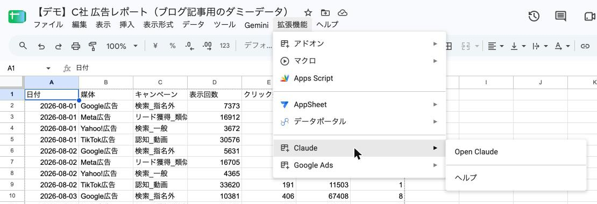Choose ヘルプ in Claude submenu
The width and height of the screenshot is (597, 204).
tap(516, 178)
